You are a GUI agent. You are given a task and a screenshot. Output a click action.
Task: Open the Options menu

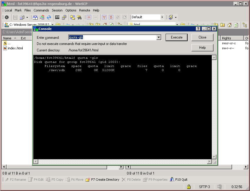pyautogui.click(x=71, y=10)
